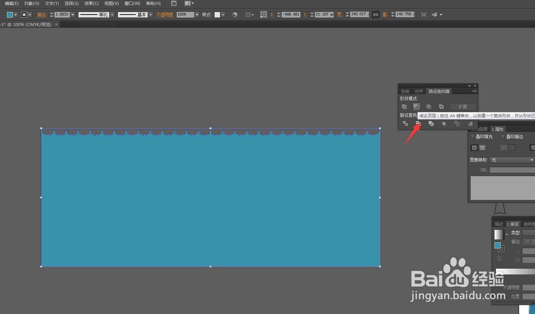Open the 选择(S) menu
The height and width of the screenshot is (314, 535).
tap(71, 3)
